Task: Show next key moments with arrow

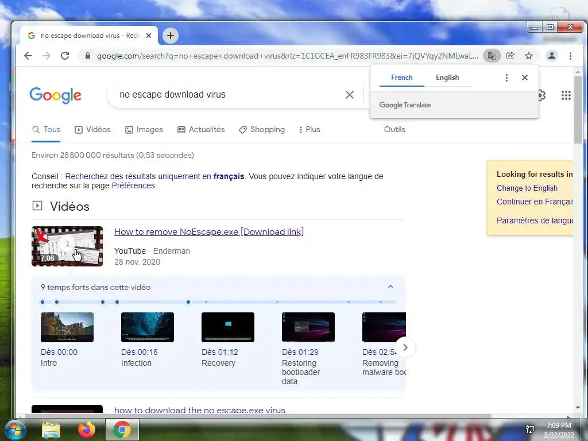Action: pos(405,347)
